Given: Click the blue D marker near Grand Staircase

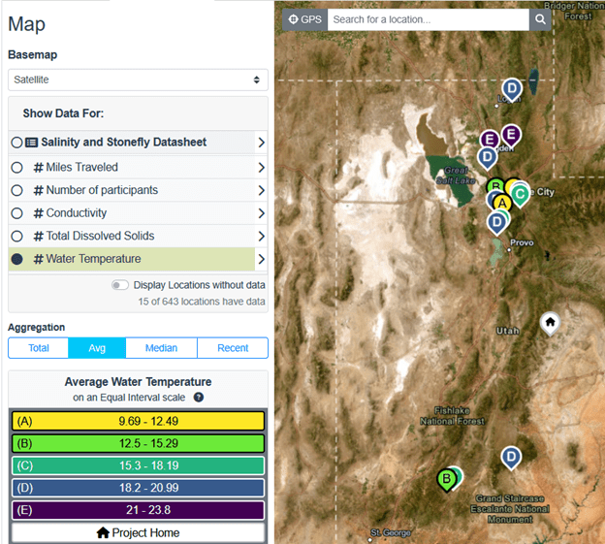Looking at the screenshot, I should [511, 457].
